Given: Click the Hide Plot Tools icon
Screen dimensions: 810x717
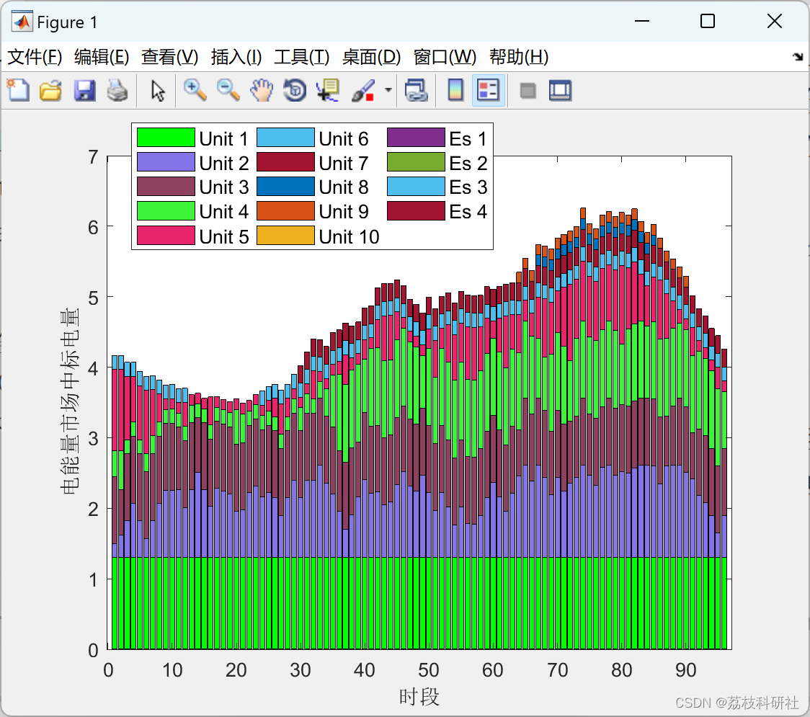Looking at the screenshot, I should click(528, 92).
